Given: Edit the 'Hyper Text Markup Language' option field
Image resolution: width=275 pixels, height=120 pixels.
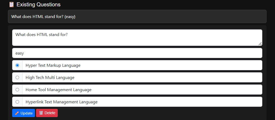Looking at the screenshot, I should pos(142,65).
